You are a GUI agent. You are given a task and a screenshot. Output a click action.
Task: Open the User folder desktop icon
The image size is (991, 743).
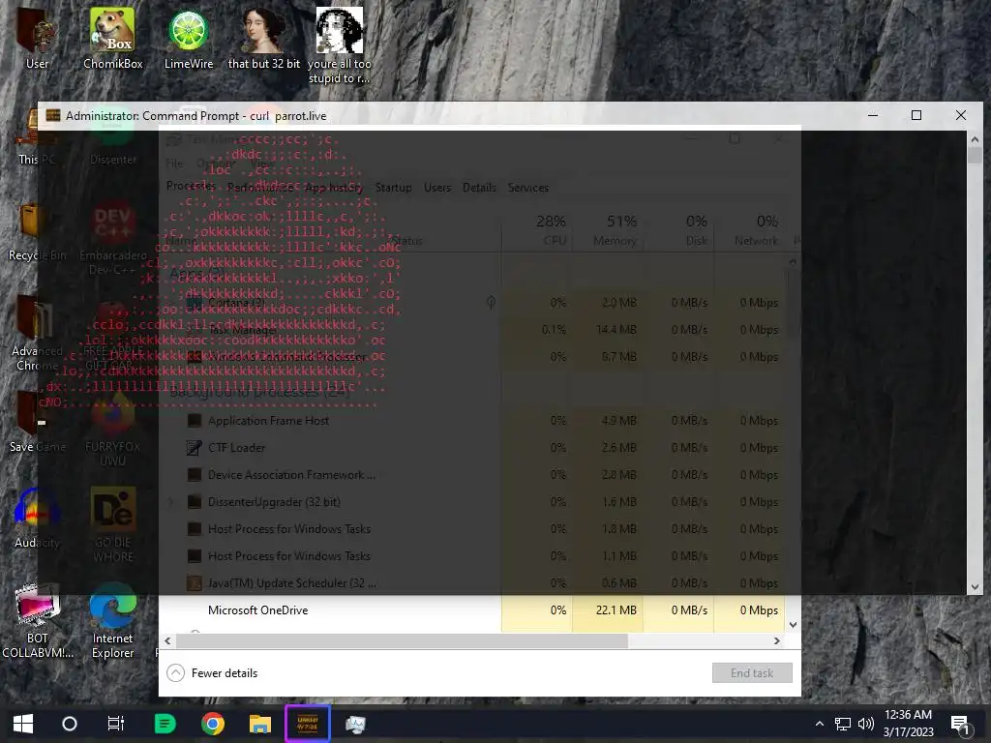pos(37,38)
